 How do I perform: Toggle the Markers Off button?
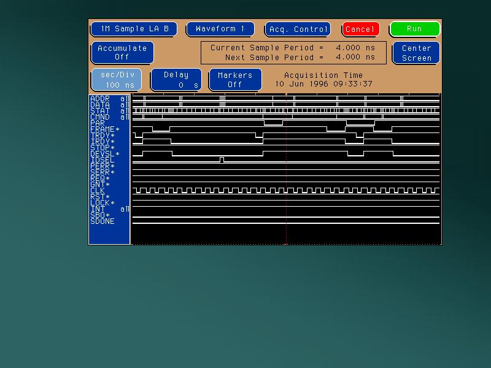(x=235, y=80)
